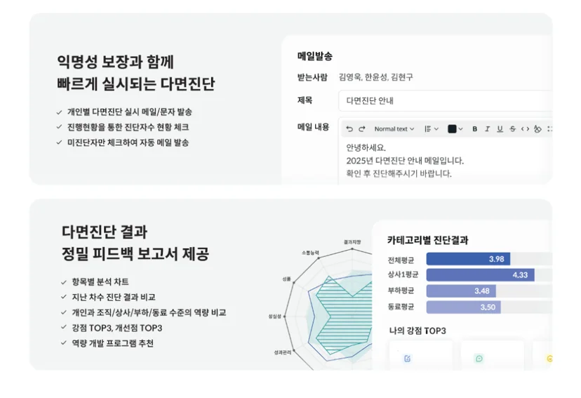Click the 전체평균 3.98 bar
The width and height of the screenshot is (581, 398).
[468, 259]
